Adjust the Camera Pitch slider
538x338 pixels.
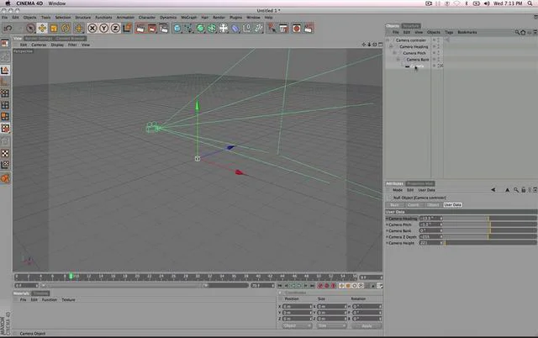coord(490,224)
